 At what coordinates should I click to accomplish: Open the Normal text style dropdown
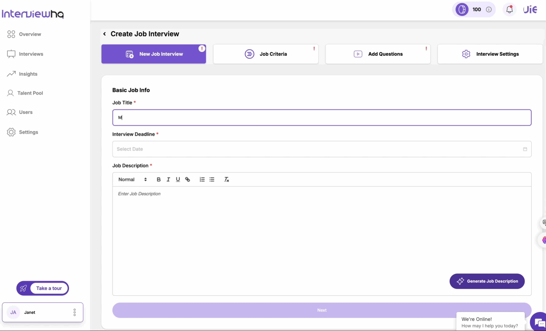[x=133, y=180]
